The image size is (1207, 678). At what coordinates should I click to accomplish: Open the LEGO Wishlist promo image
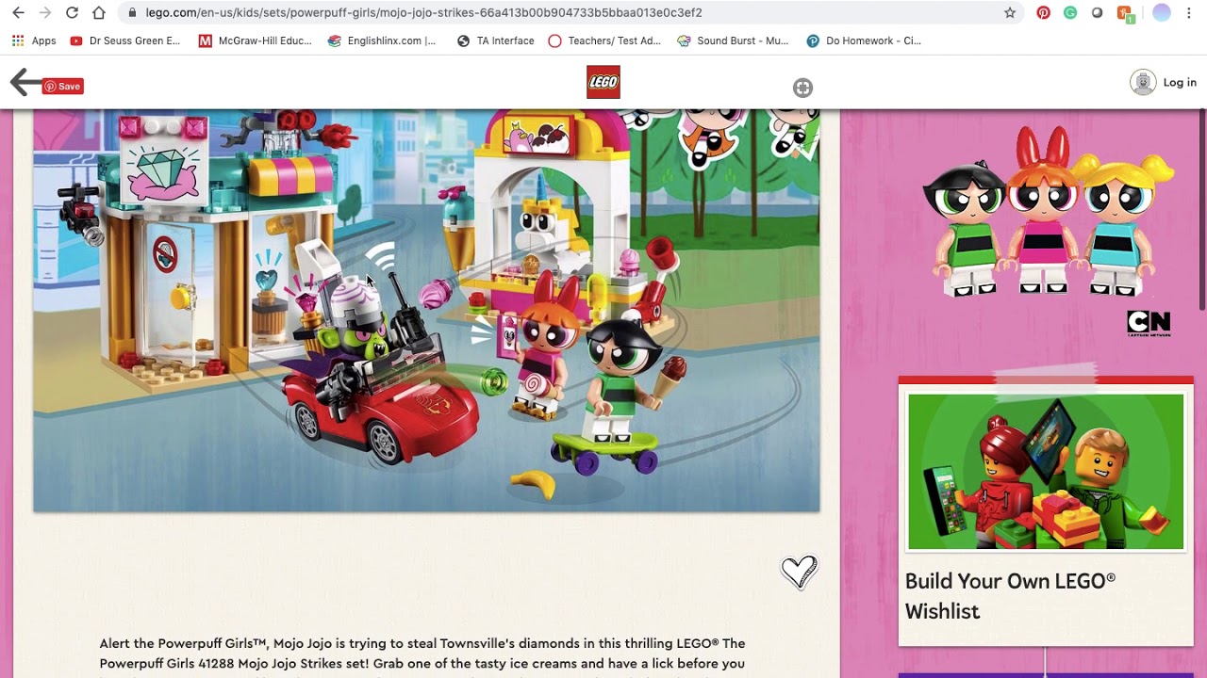click(x=1046, y=472)
